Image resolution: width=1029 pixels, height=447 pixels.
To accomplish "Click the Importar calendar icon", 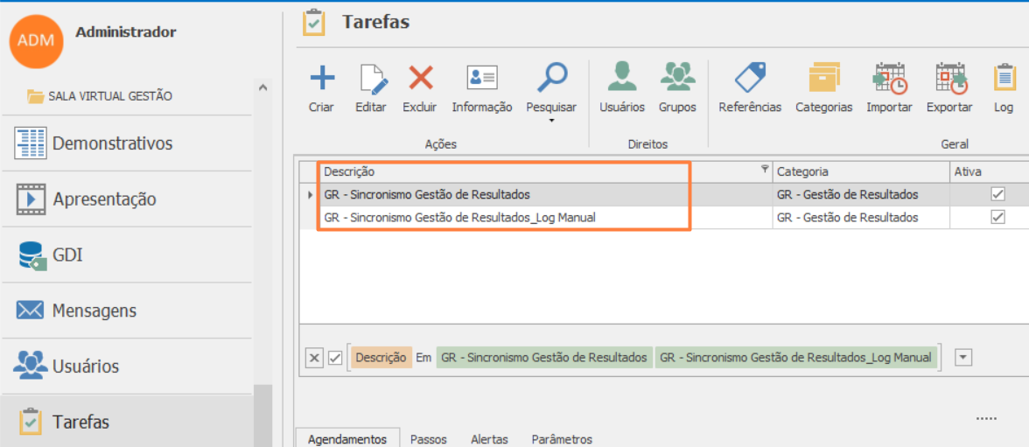I will [889, 79].
